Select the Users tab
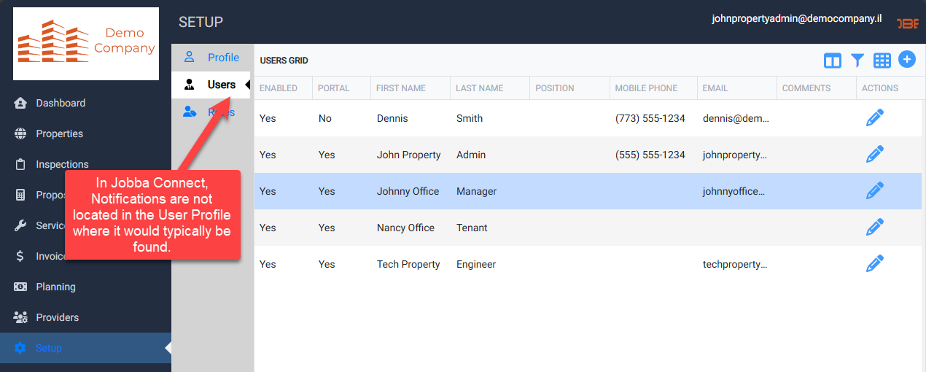Image resolution: width=926 pixels, height=372 pixels. pos(221,85)
